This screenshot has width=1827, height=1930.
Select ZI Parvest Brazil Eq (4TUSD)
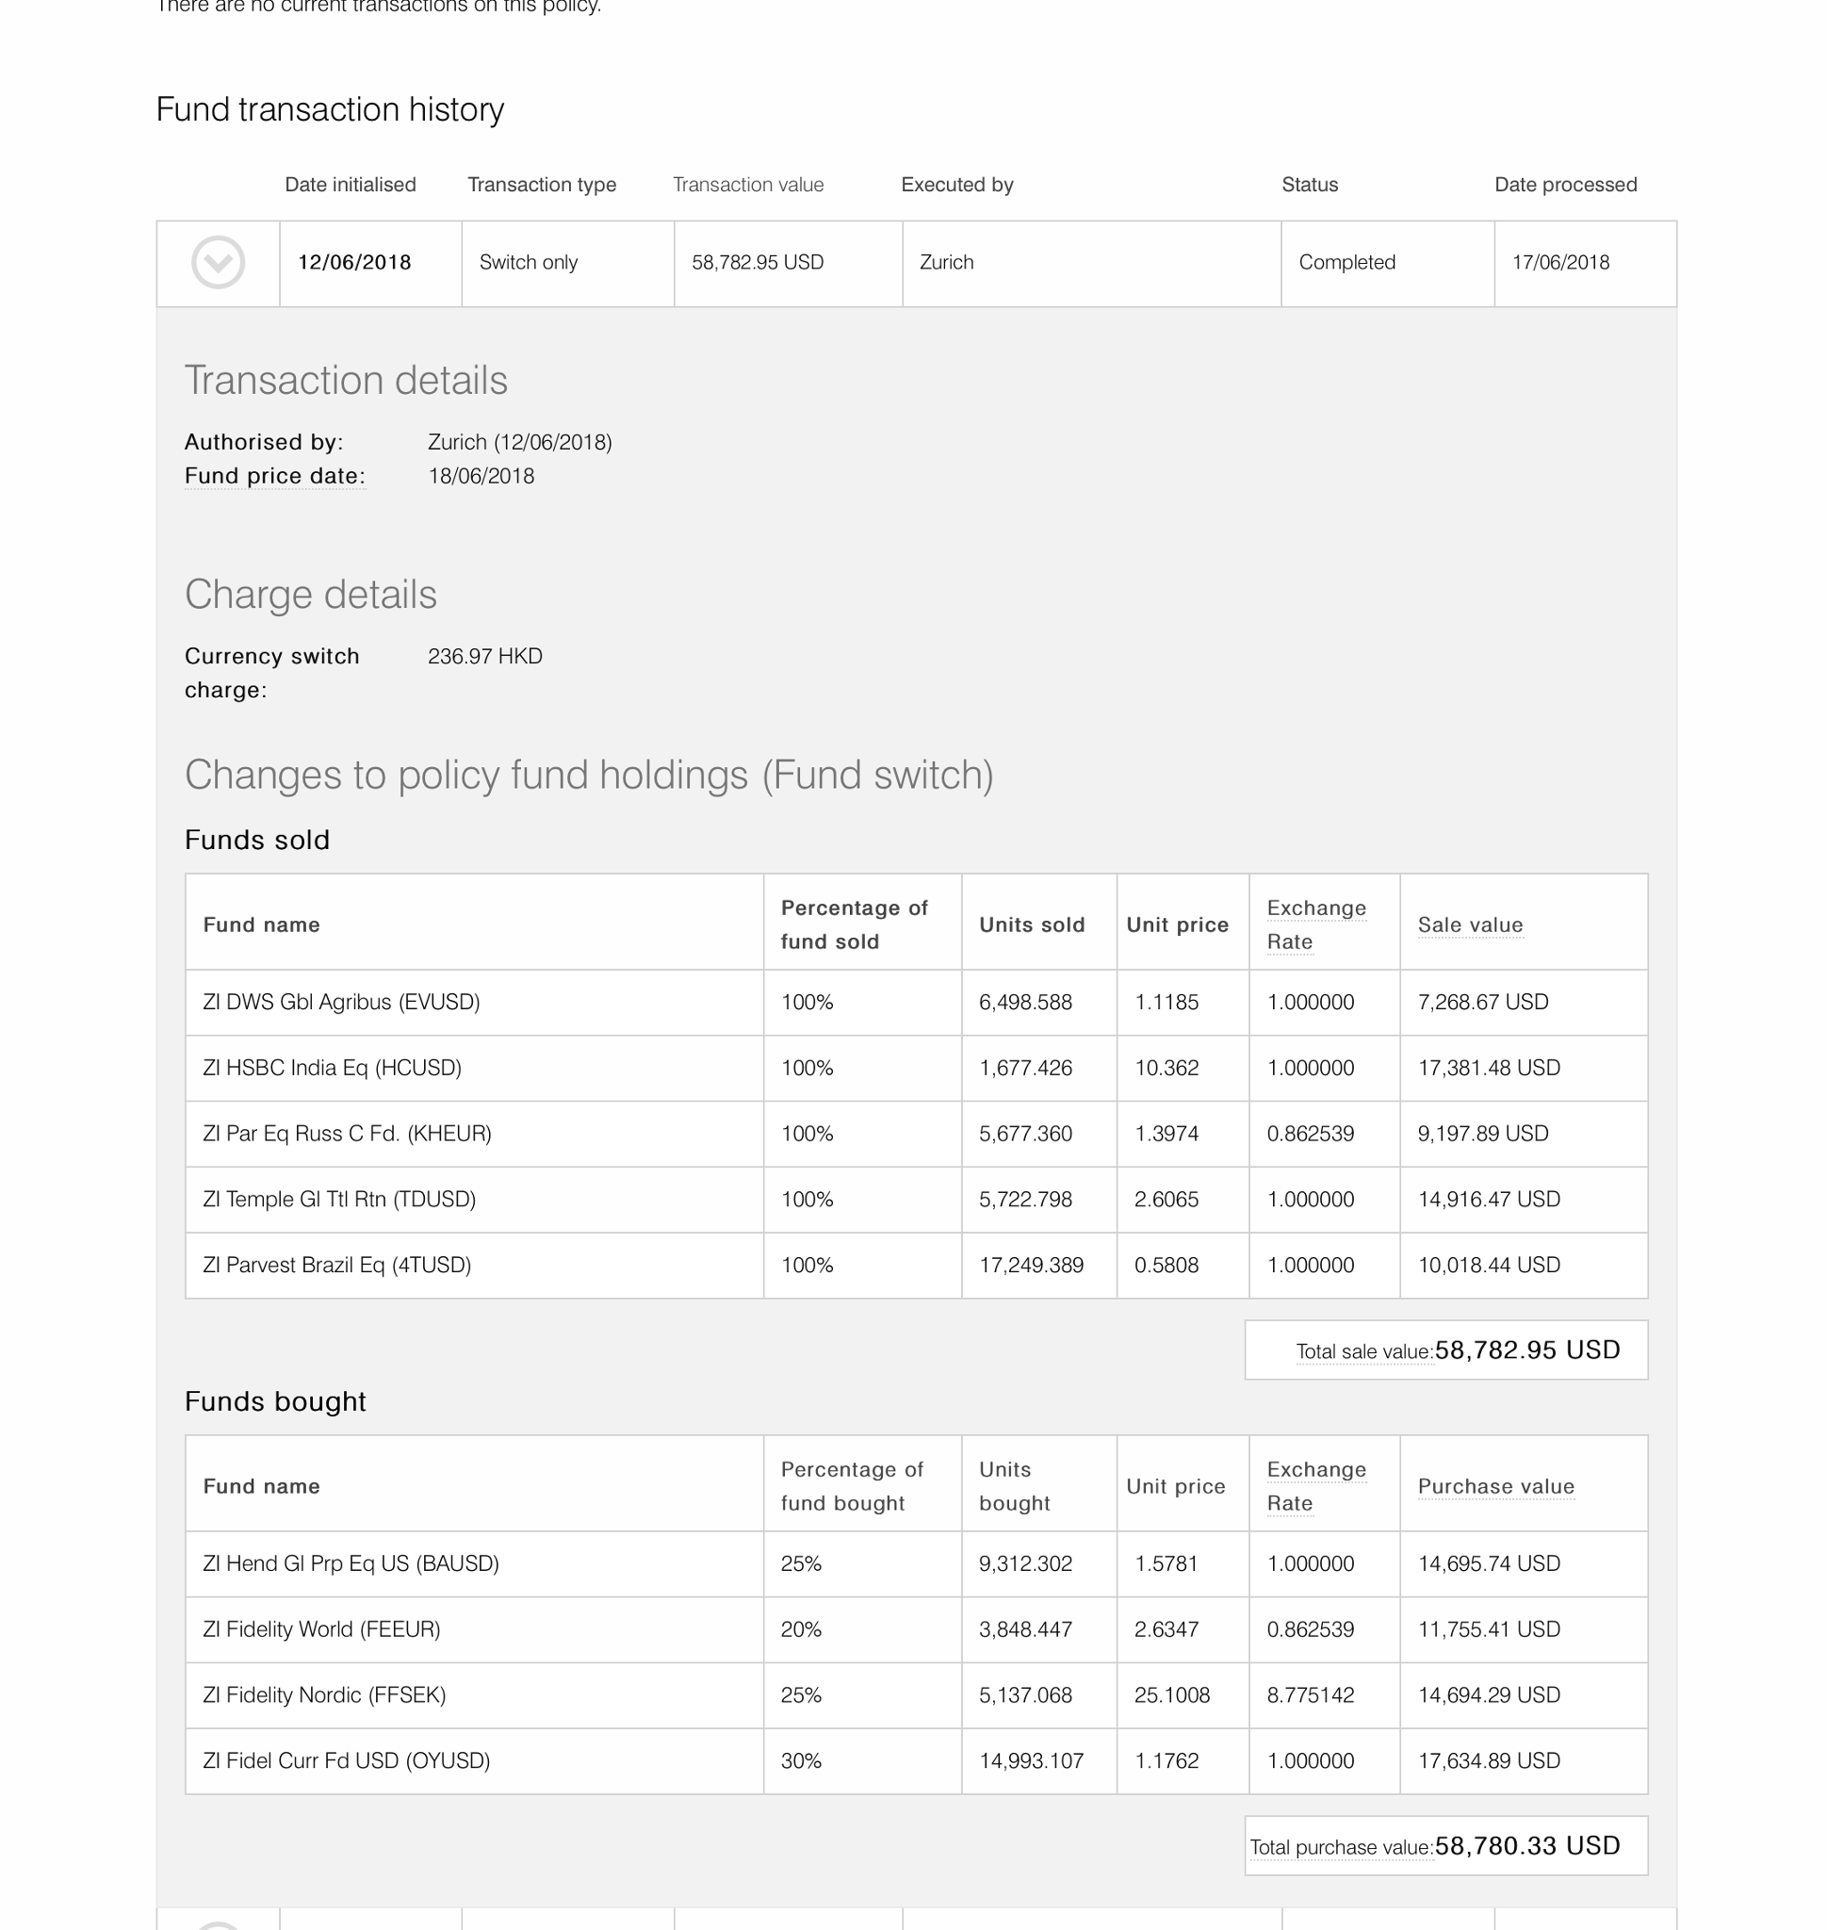click(337, 1265)
